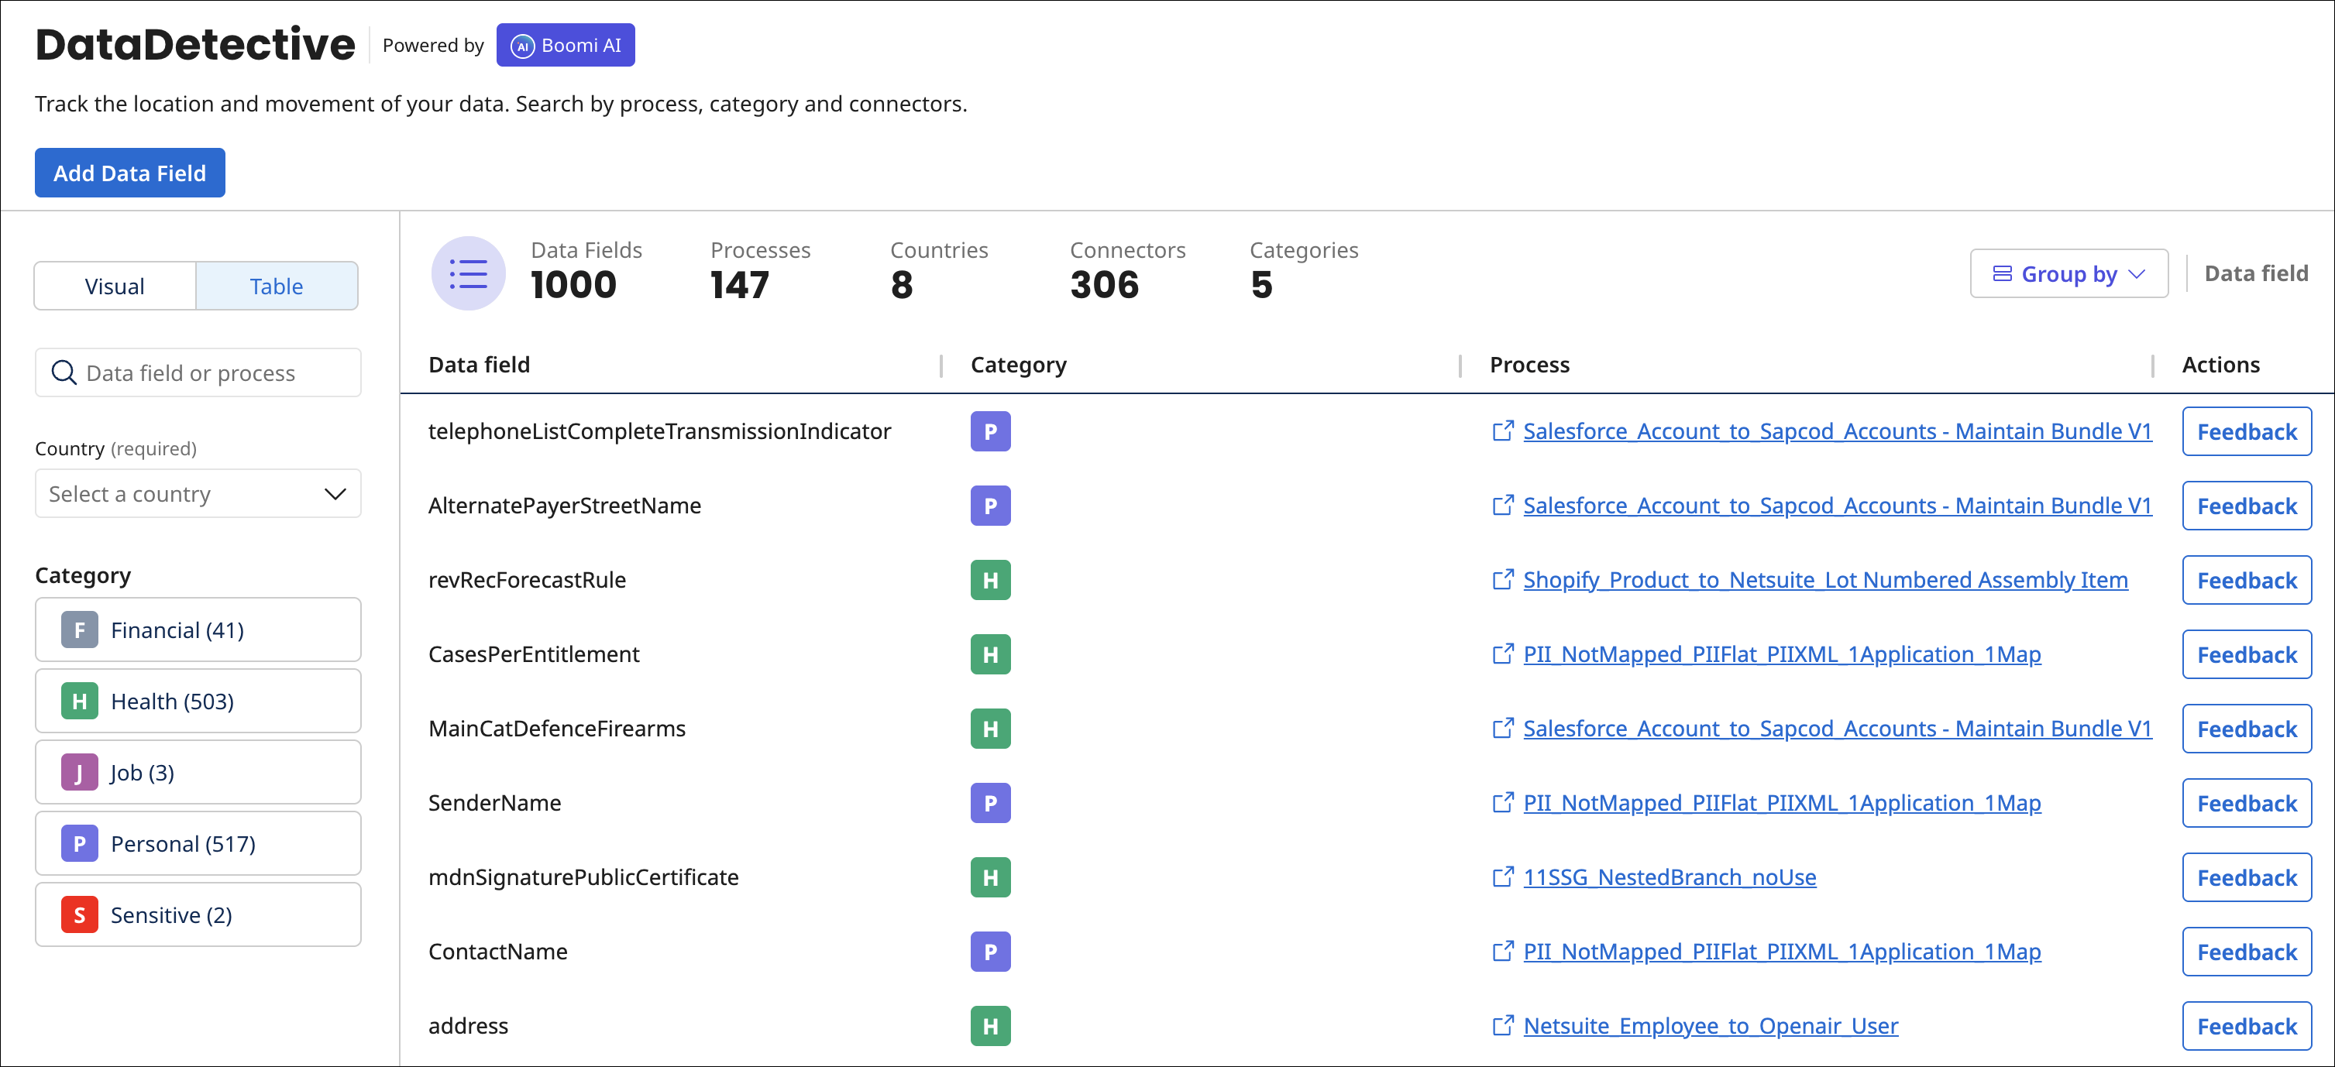Click the Sensitive category S badge icon
Screen dimensions: 2335x1067
(79, 914)
